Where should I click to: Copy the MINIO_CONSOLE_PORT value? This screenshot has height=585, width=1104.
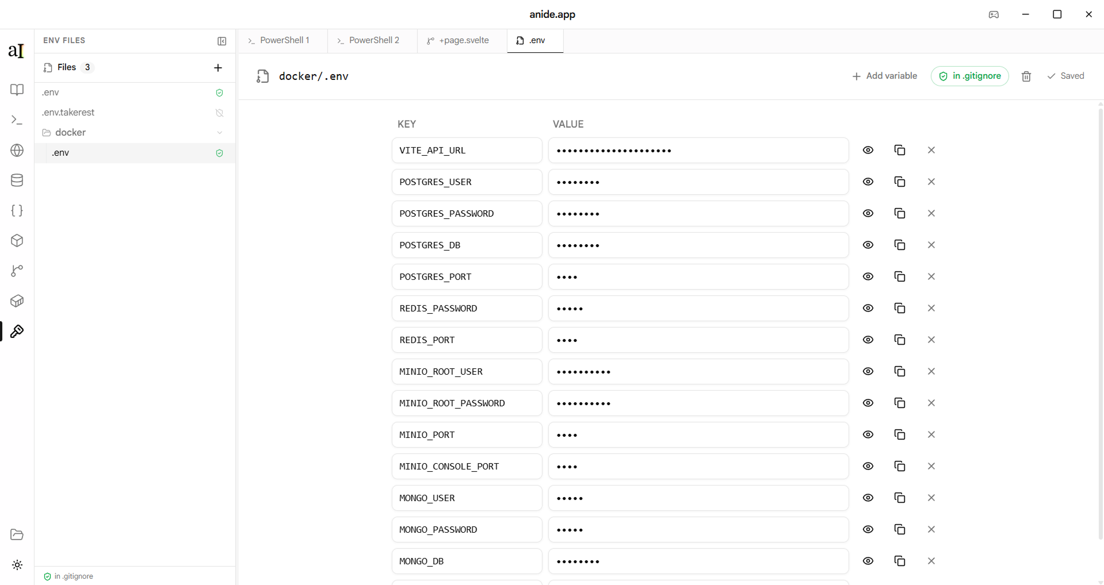point(900,466)
